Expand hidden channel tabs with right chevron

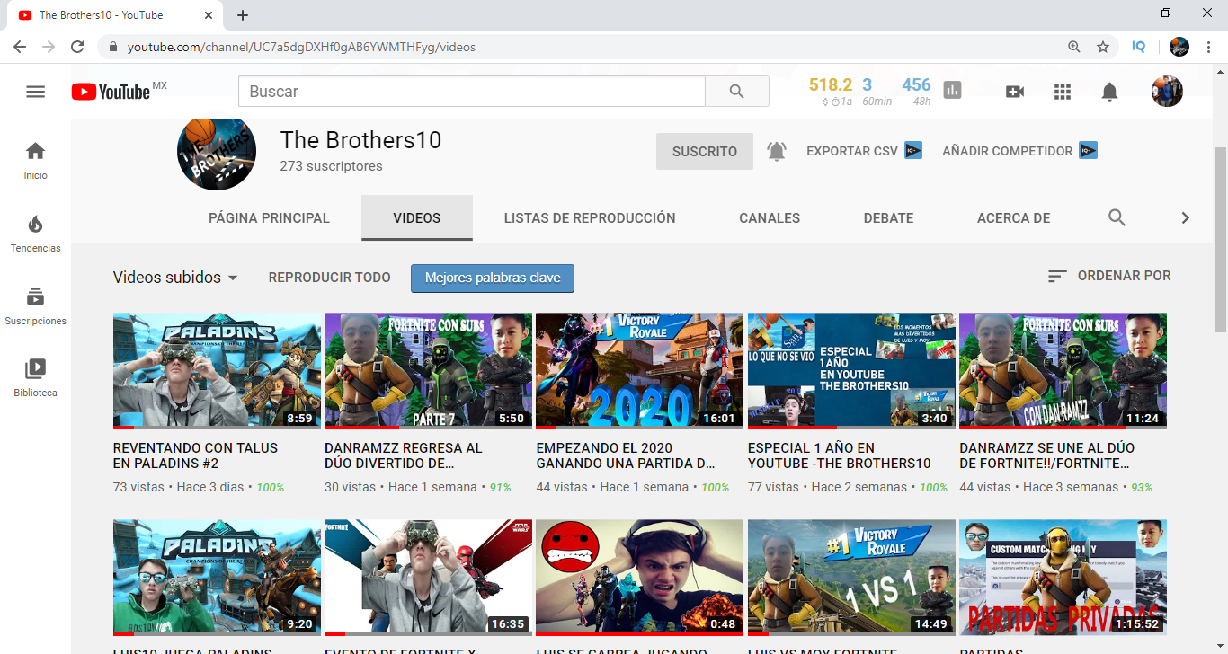[x=1185, y=217]
